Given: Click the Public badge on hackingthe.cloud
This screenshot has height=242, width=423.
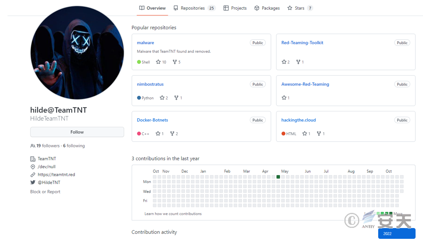Looking at the screenshot, I should [x=402, y=120].
